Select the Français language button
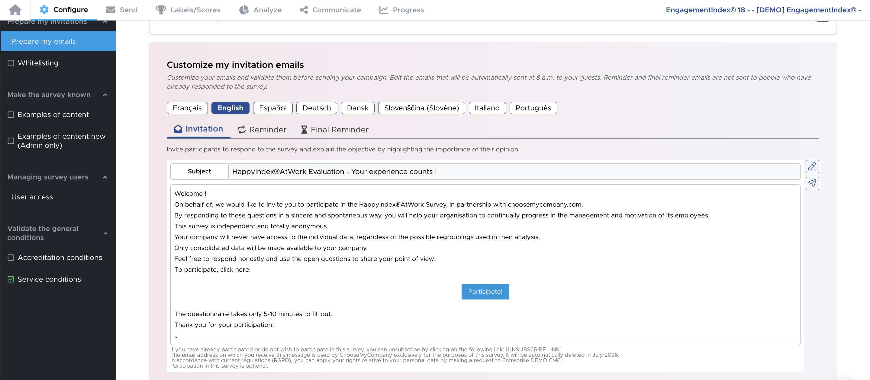 tap(187, 108)
